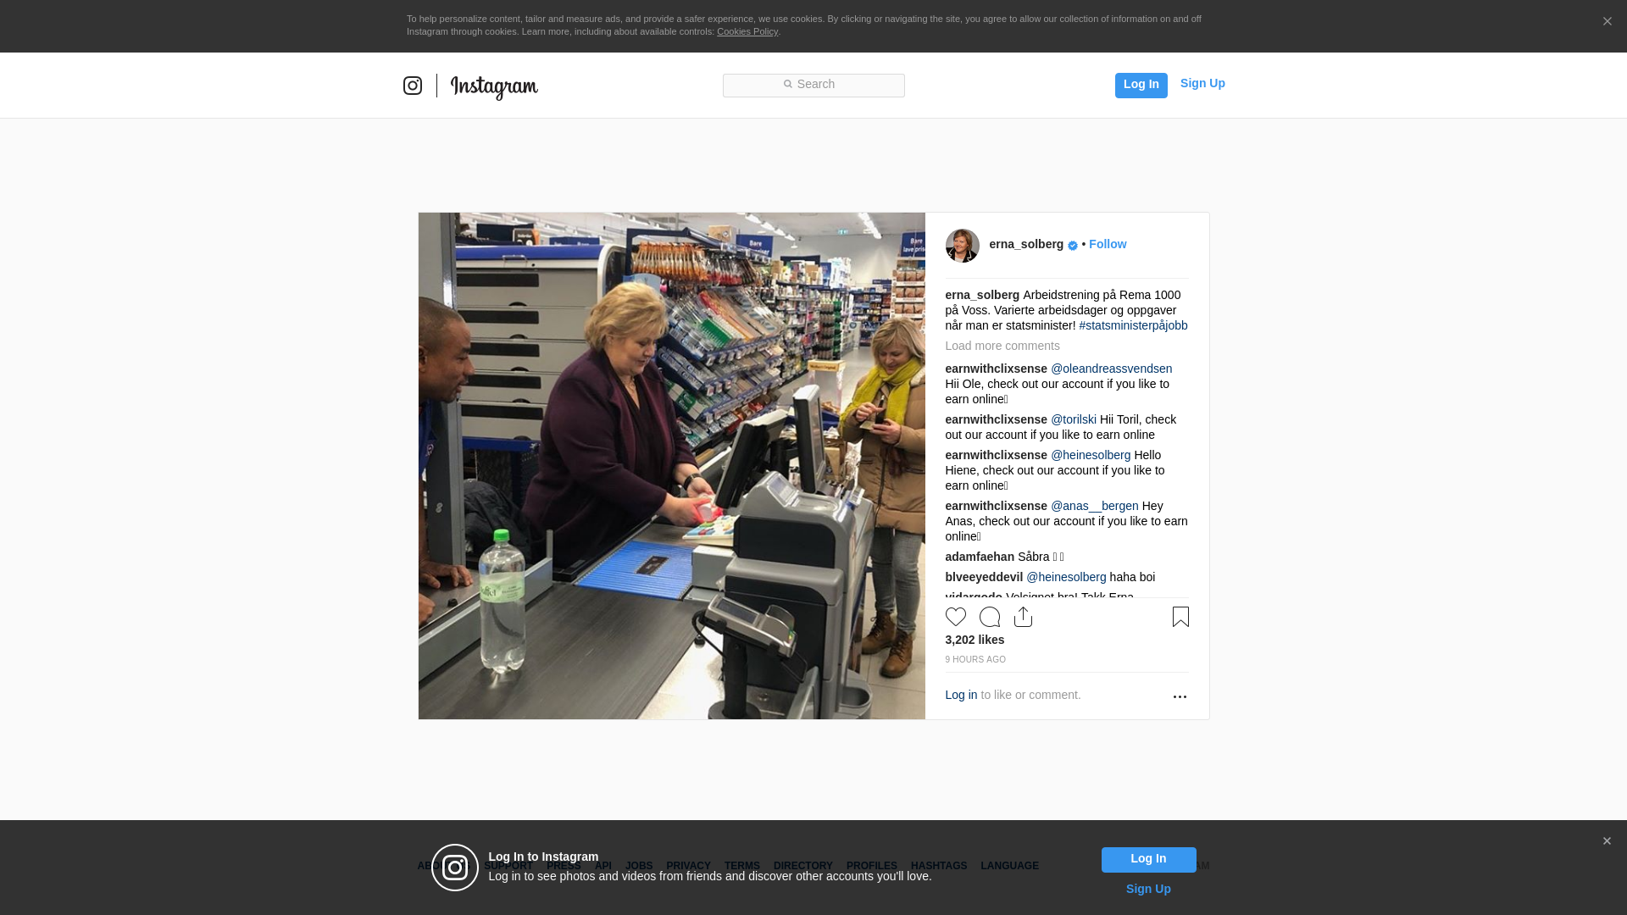Open the Sign Up link in header
The height and width of the screenshot is (915, 1627).
[1202, 83]
